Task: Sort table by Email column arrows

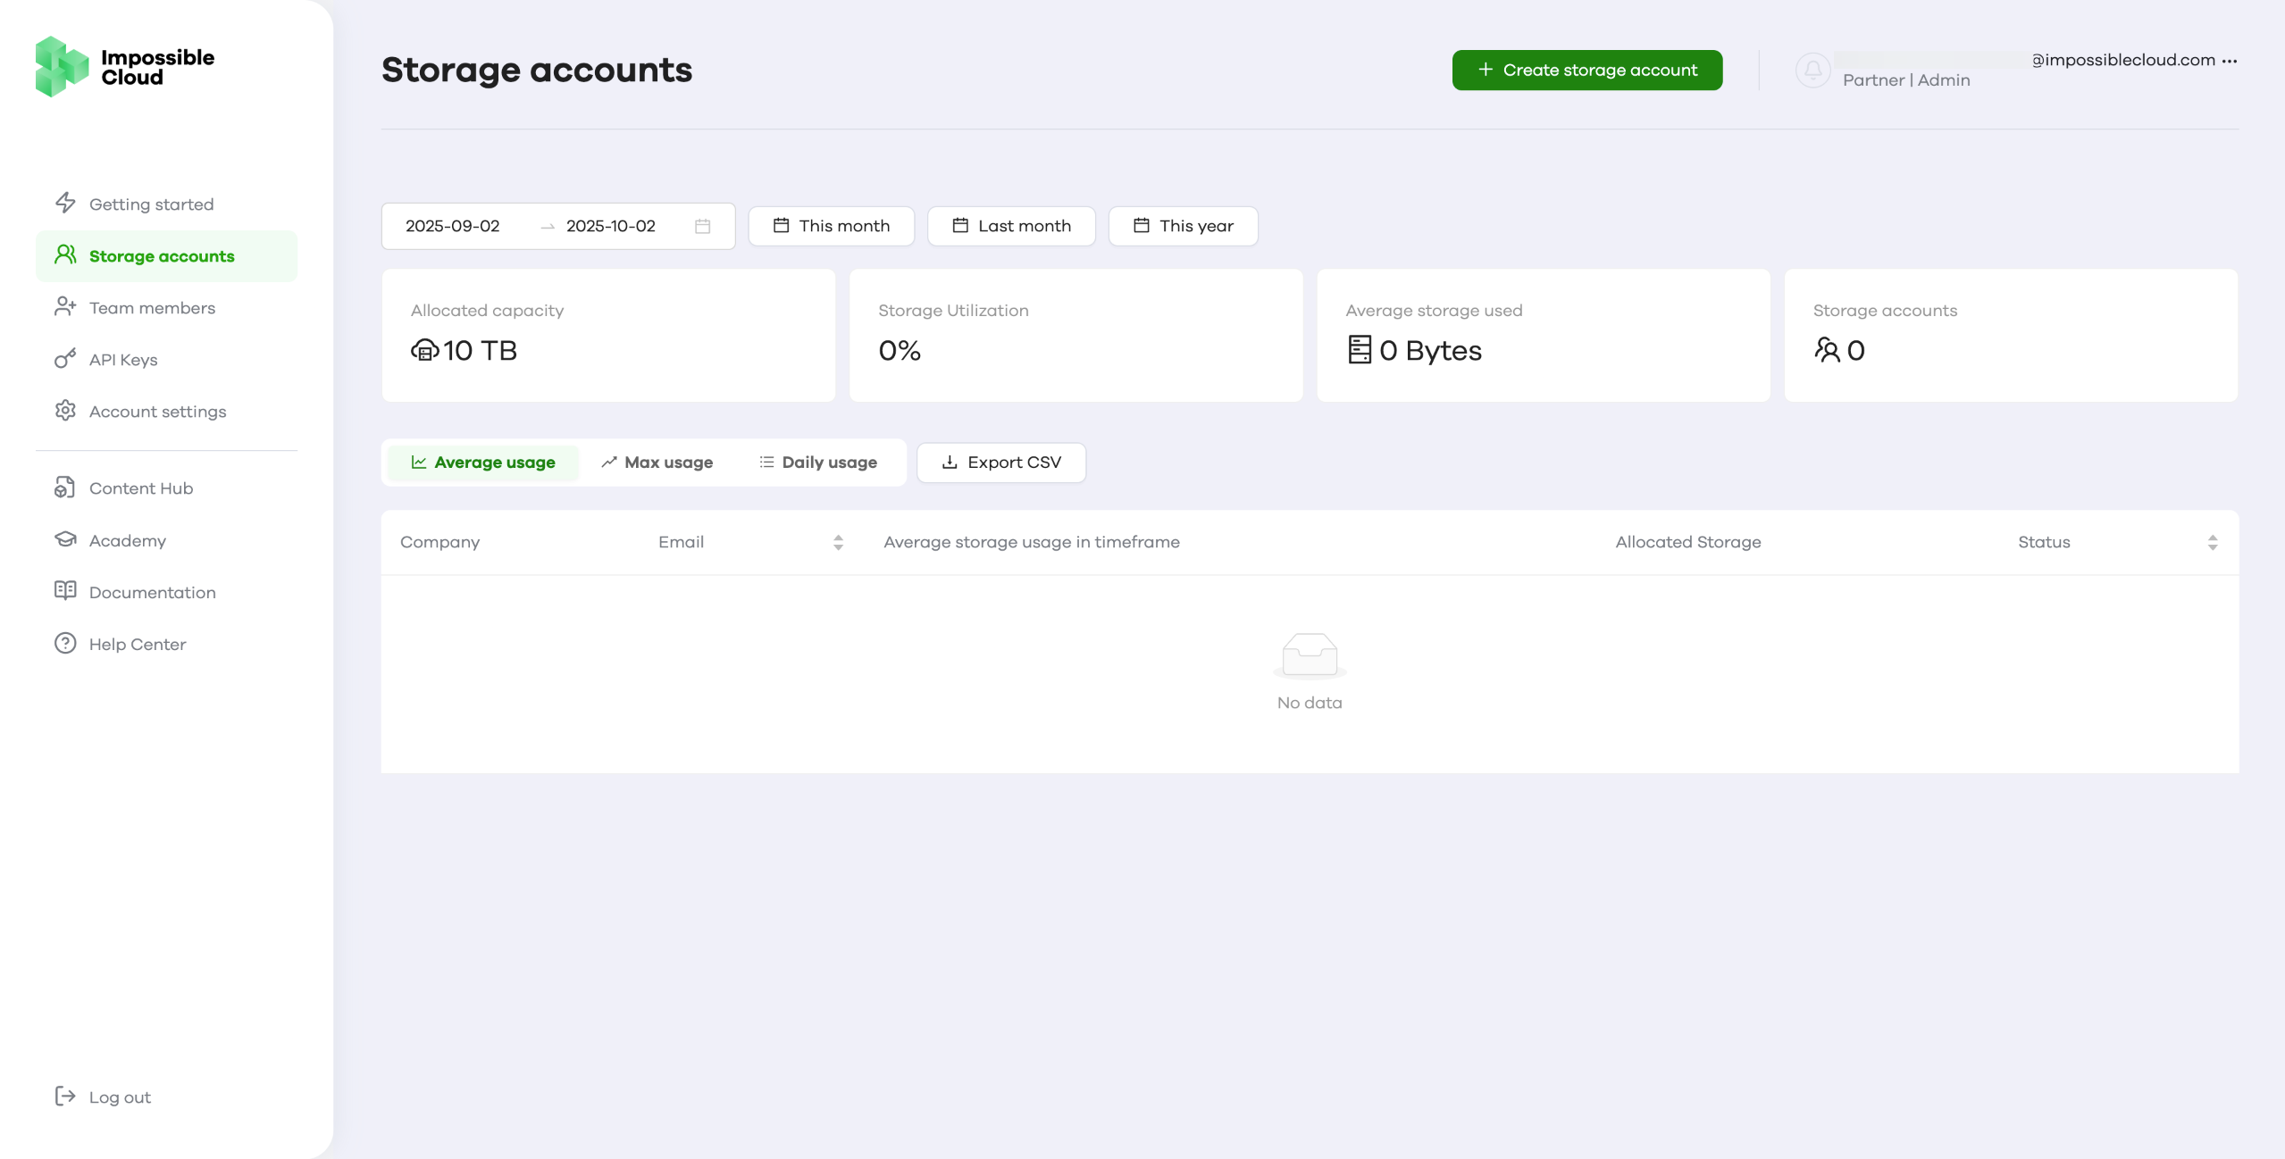Action: (838, 542)
